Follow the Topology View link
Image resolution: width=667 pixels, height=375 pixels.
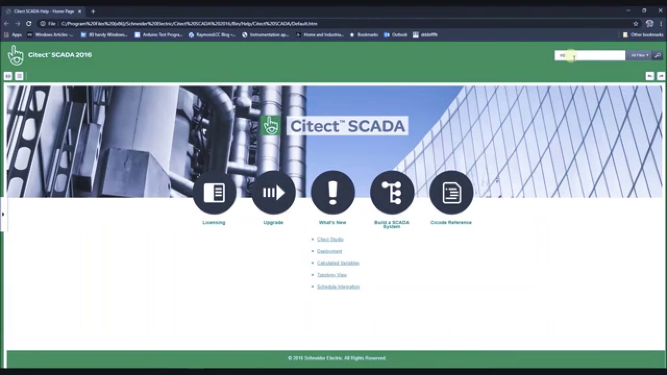(x=331, y=275)
